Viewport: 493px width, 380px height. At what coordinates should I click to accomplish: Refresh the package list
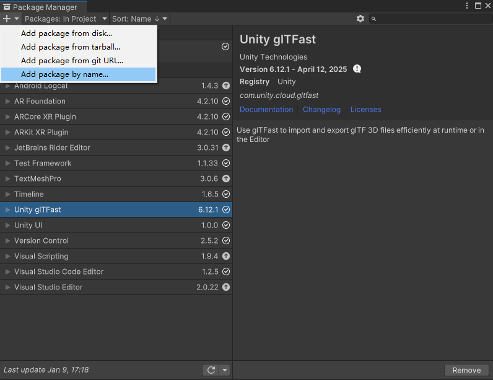pyautogui.click(x=211, y=370)
